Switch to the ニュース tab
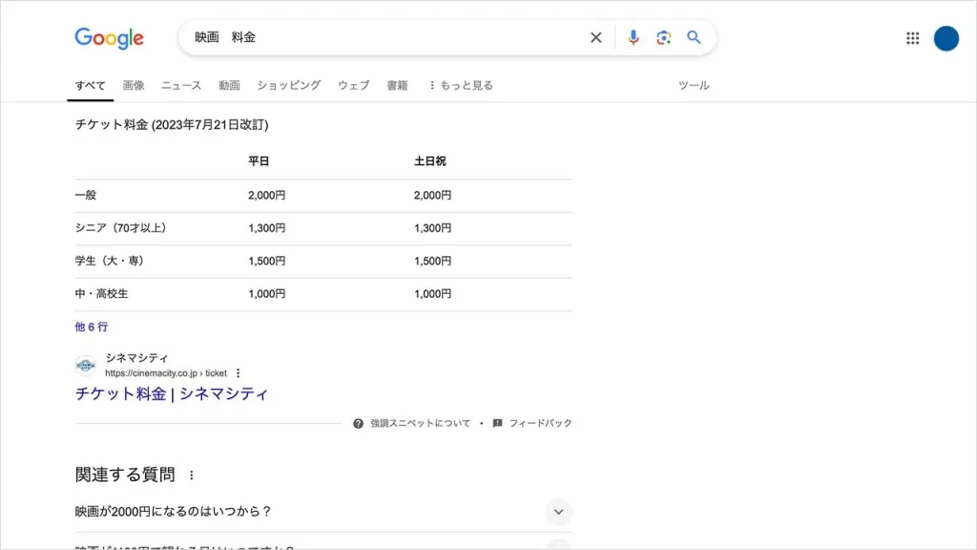Screen dimensions: 977x550 click(181, 85)
